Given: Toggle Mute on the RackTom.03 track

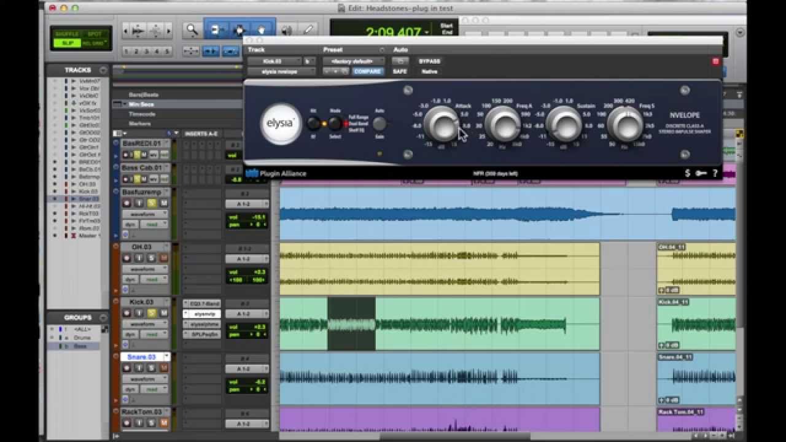Looking at the screenshot, I should [164, 422].
